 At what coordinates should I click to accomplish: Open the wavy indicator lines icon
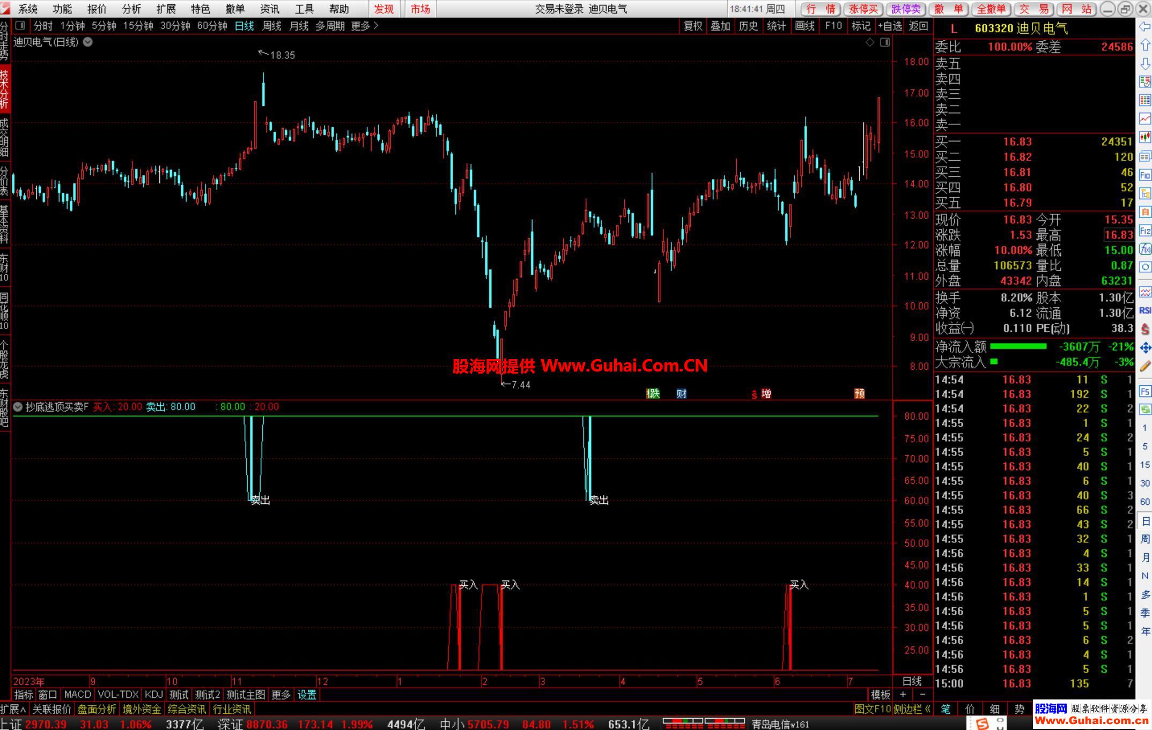[1145, 292]
